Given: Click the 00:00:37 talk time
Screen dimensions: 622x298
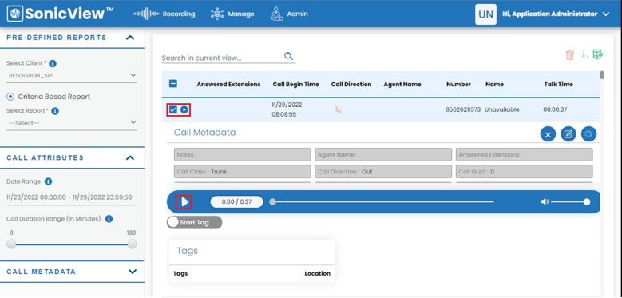Looking at the screenshot, I should click(x=555, y=109).
